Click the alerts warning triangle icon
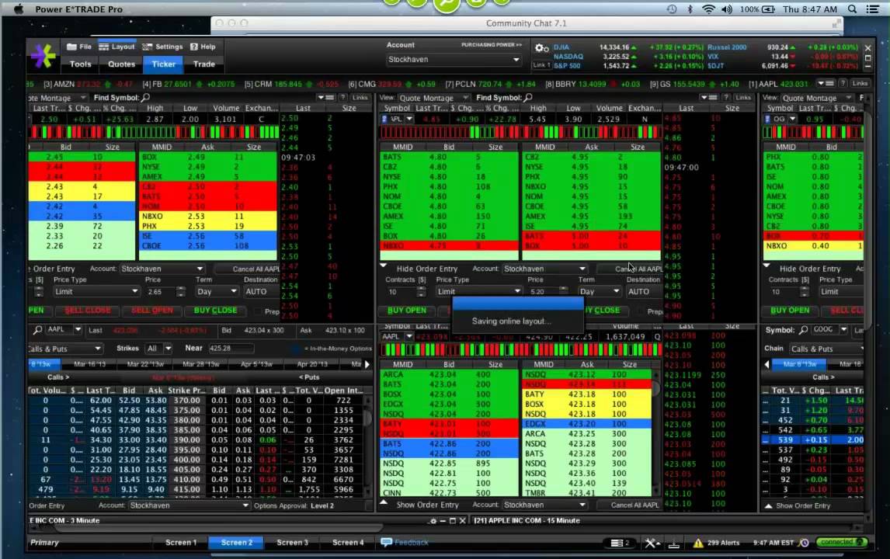 (697, 543)
